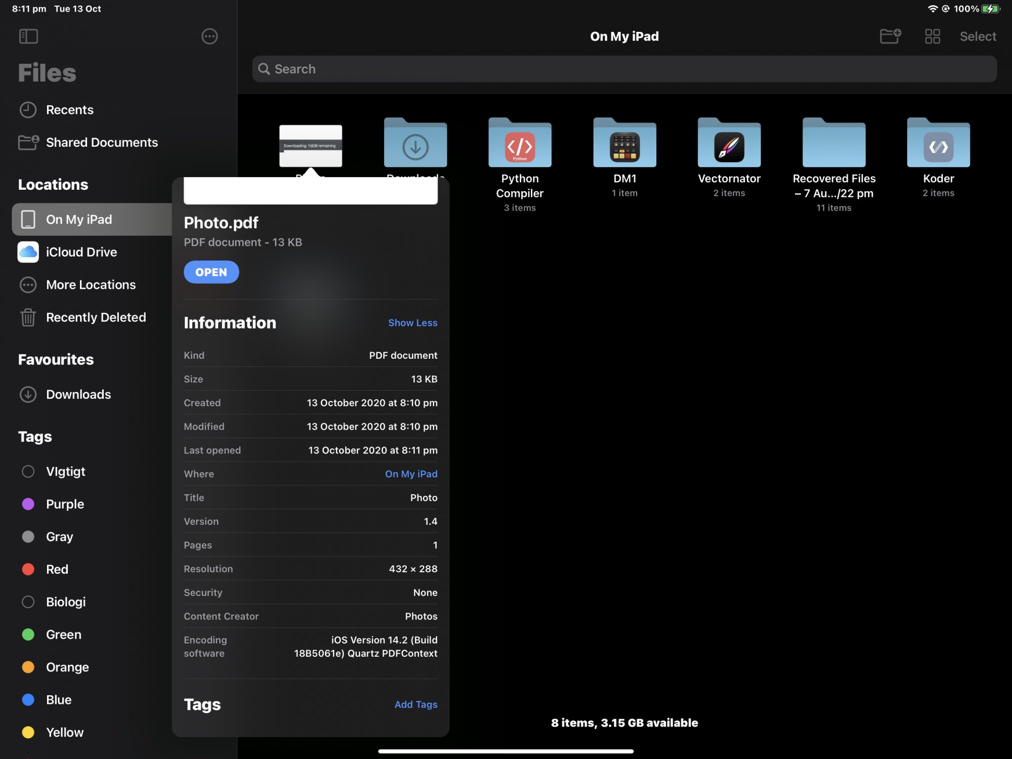Open Recents in the sidebar

click(x=70, y=110)
